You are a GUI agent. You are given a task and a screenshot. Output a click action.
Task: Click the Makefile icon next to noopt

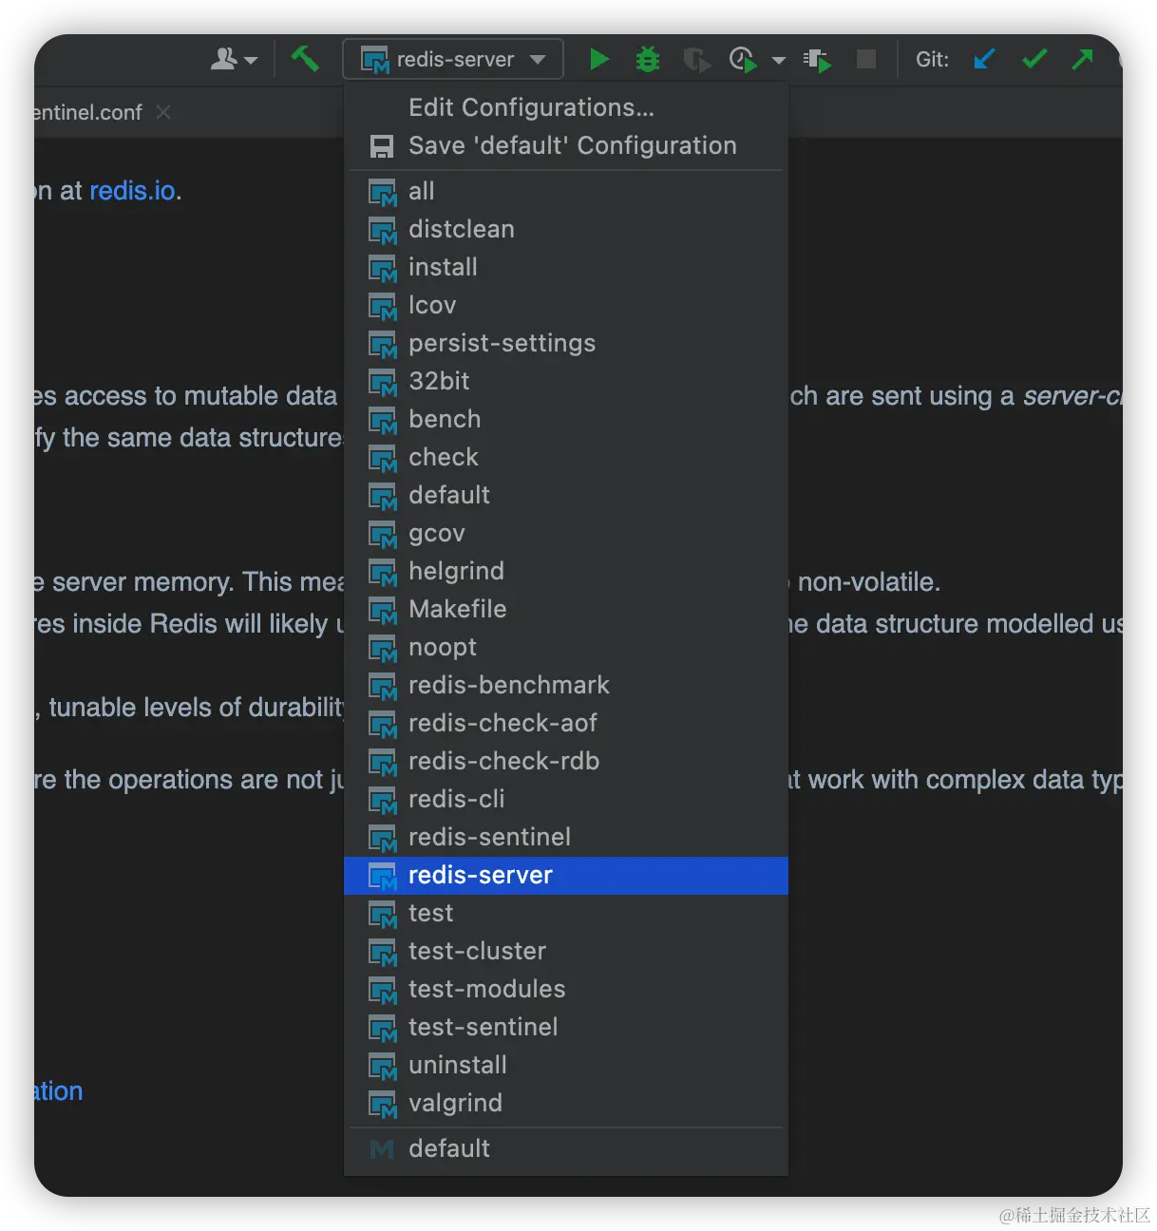click(x=383, y=649)
